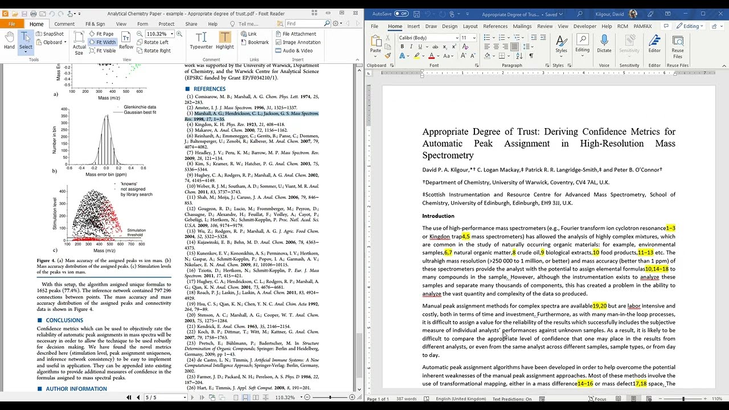729x410 pixels.
Task: Click Fit Page in Foxit
Action: tap(101, 34)
